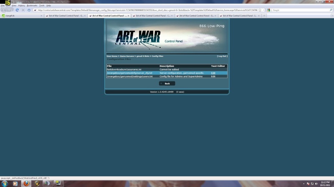Click into the Google search field
334x187 pixels.
(300, 10)
